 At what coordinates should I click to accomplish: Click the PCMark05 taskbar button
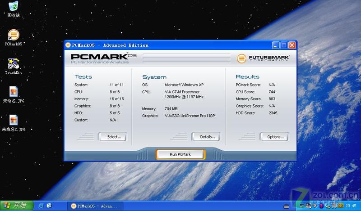coord(95,206)
